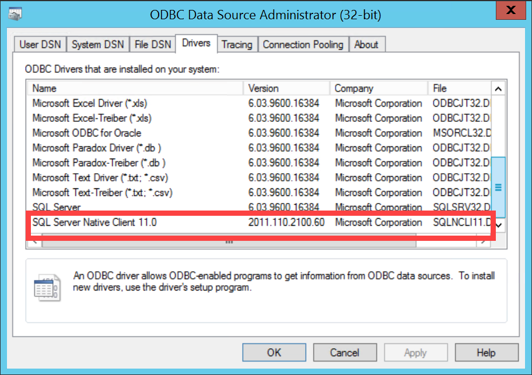Click the vertical scrollbar thumb

tap(498, 187)
